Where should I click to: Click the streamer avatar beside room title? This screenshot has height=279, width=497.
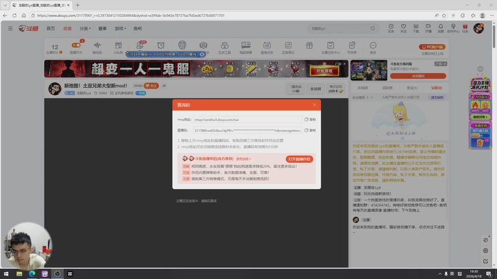(55, 89)
